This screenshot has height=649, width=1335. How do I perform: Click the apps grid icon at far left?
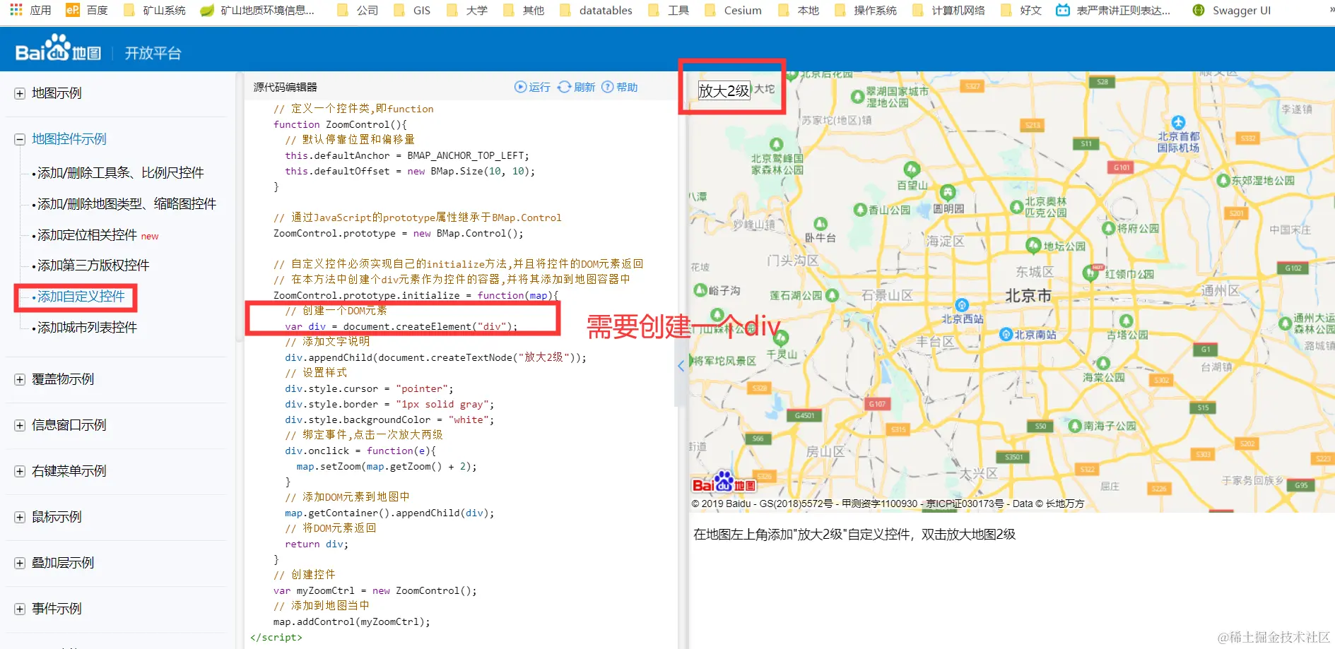14,10
